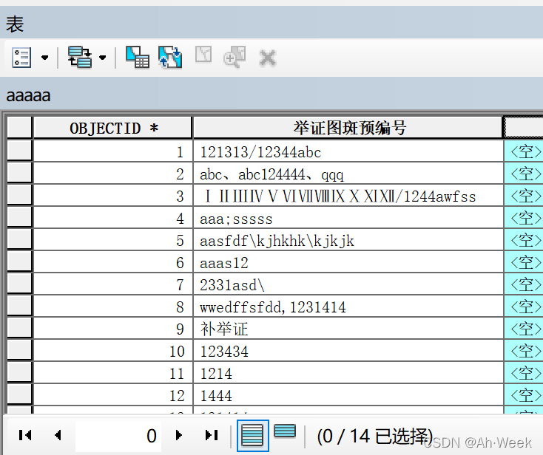Screen dimensions: 543x455
Task: Click cell 121313/12344abc
Action: tap(348, 151)
